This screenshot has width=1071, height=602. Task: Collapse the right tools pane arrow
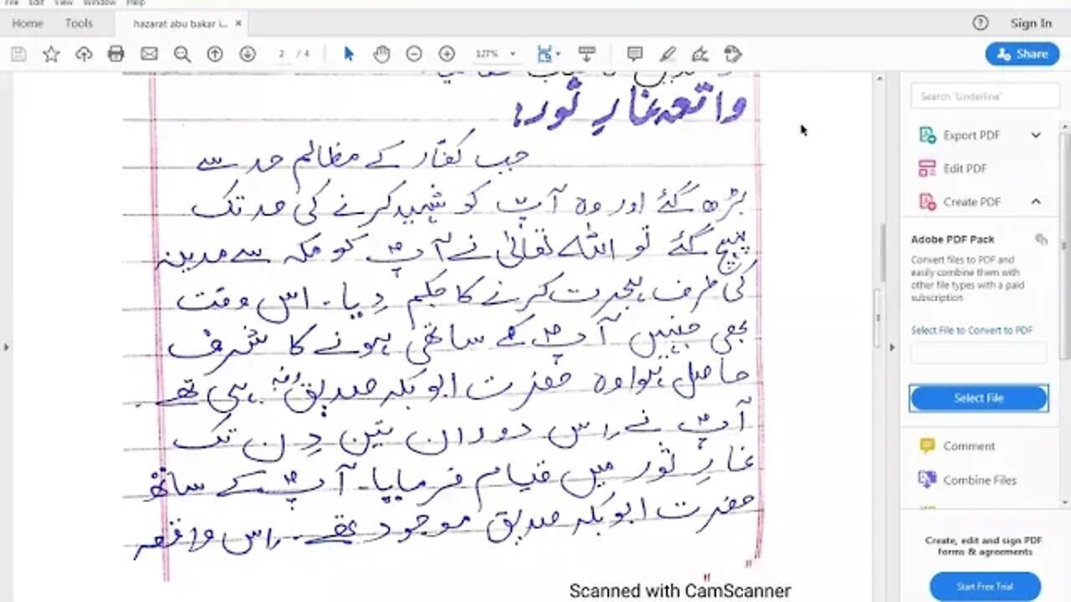(x=893, y=346)
